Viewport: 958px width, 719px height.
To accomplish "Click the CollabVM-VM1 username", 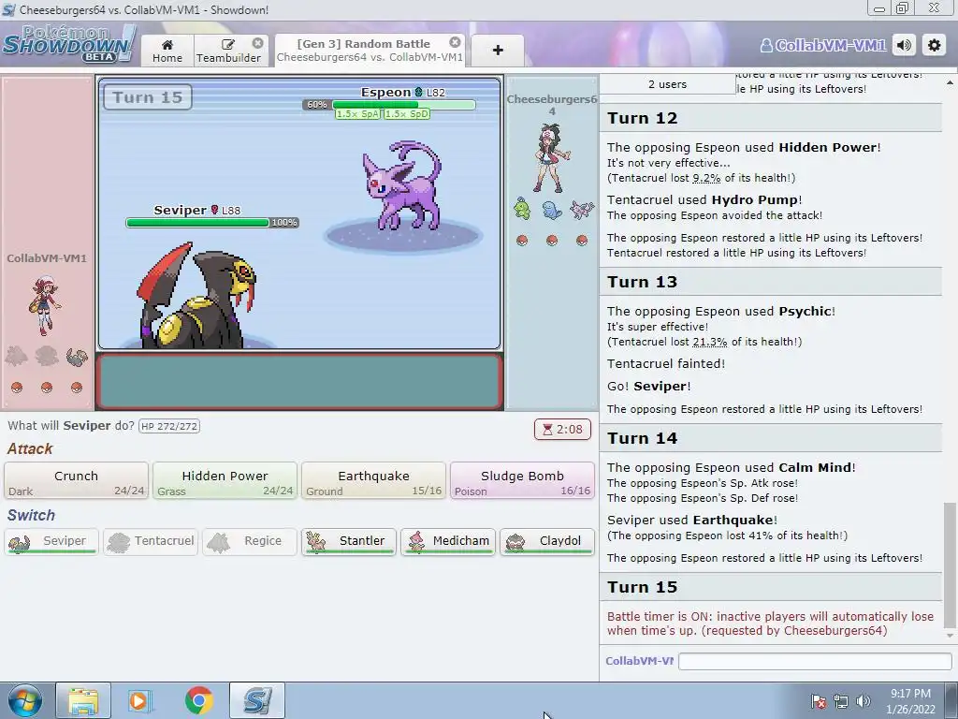I will [823, 45].
